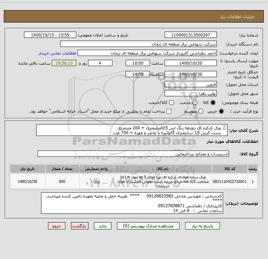Screen dimensions: 268x259
Task: Open مشاهده مدارک پیوستی (0) button
Action: pos(148,226)
